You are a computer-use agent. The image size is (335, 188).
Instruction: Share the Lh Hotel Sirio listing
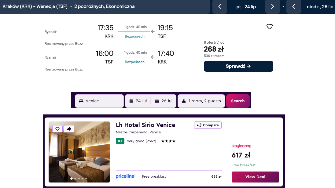pyautogui.click(x=69, y=129)
